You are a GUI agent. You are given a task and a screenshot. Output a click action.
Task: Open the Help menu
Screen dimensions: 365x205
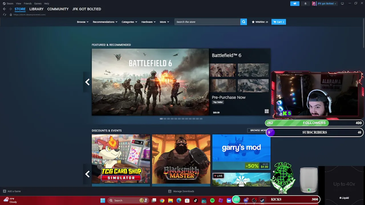tap(46, 3)
